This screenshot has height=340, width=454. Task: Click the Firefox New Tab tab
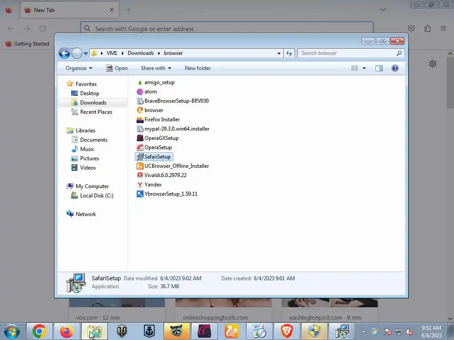tap(70, 10)
